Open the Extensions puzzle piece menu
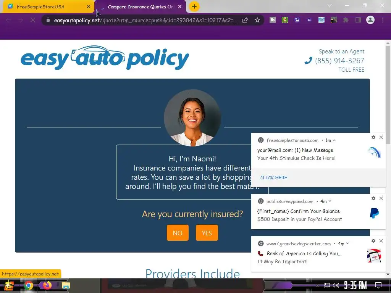Screen dimensions: 391x293 [x=346, y=20]
